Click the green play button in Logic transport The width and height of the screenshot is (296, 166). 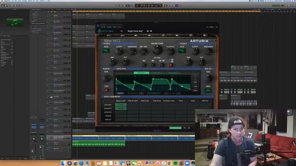coord(128,6)
